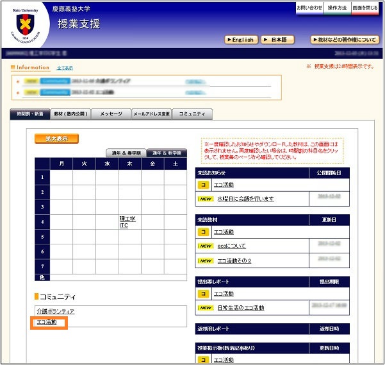The image size is (385, 365).
Task: Click the NEW badge beside 日常生活のエコ活動
Action: click(x=204, y=308)
